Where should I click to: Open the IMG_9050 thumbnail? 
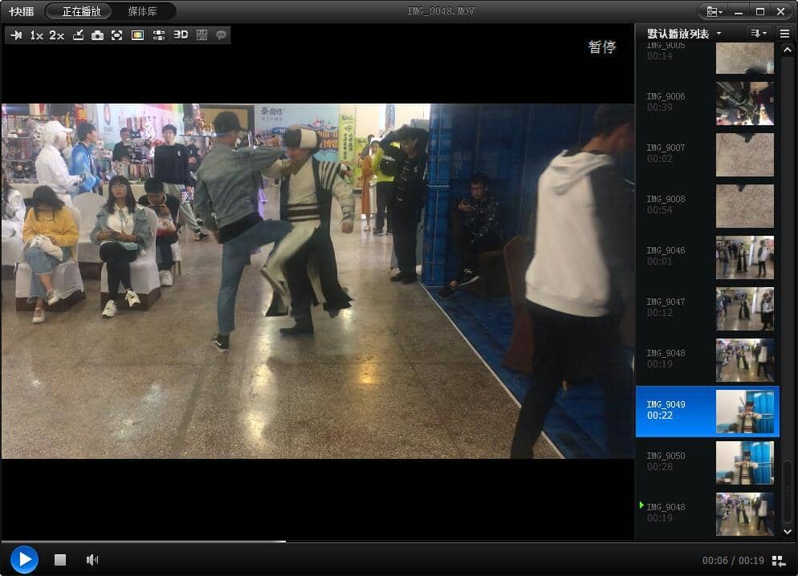744,463
